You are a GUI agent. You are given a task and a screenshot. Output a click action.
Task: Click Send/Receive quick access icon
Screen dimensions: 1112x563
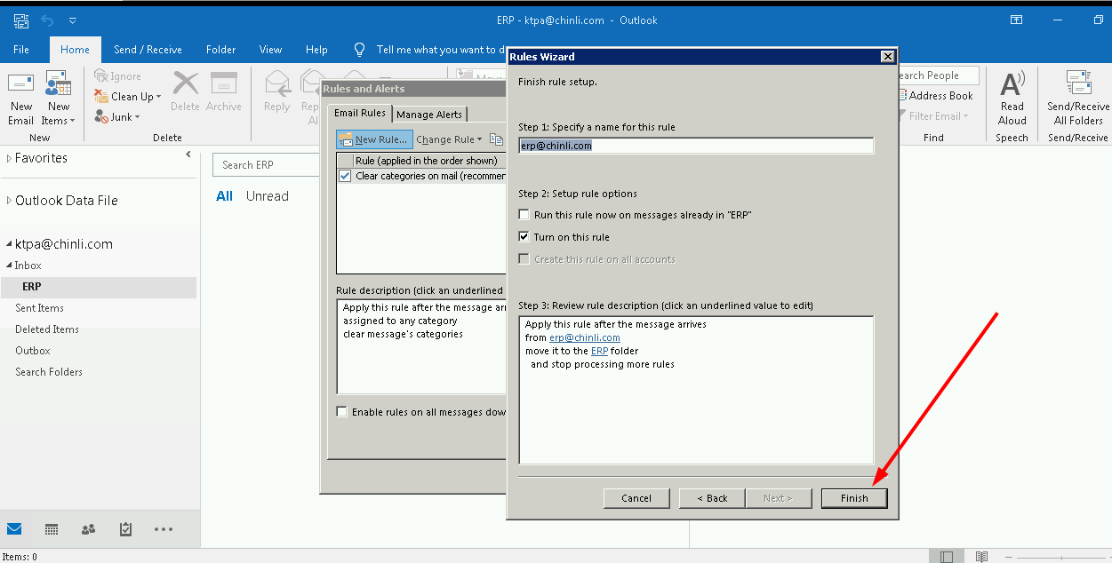[21, 20]
